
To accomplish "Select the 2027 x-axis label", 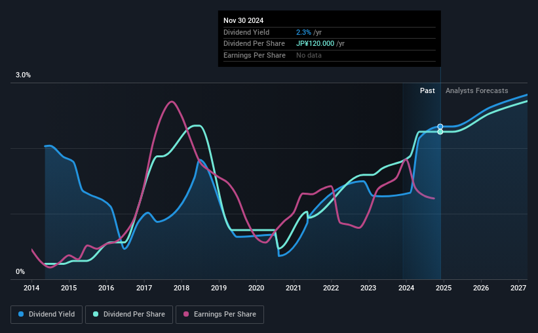I will click(518, 288).
